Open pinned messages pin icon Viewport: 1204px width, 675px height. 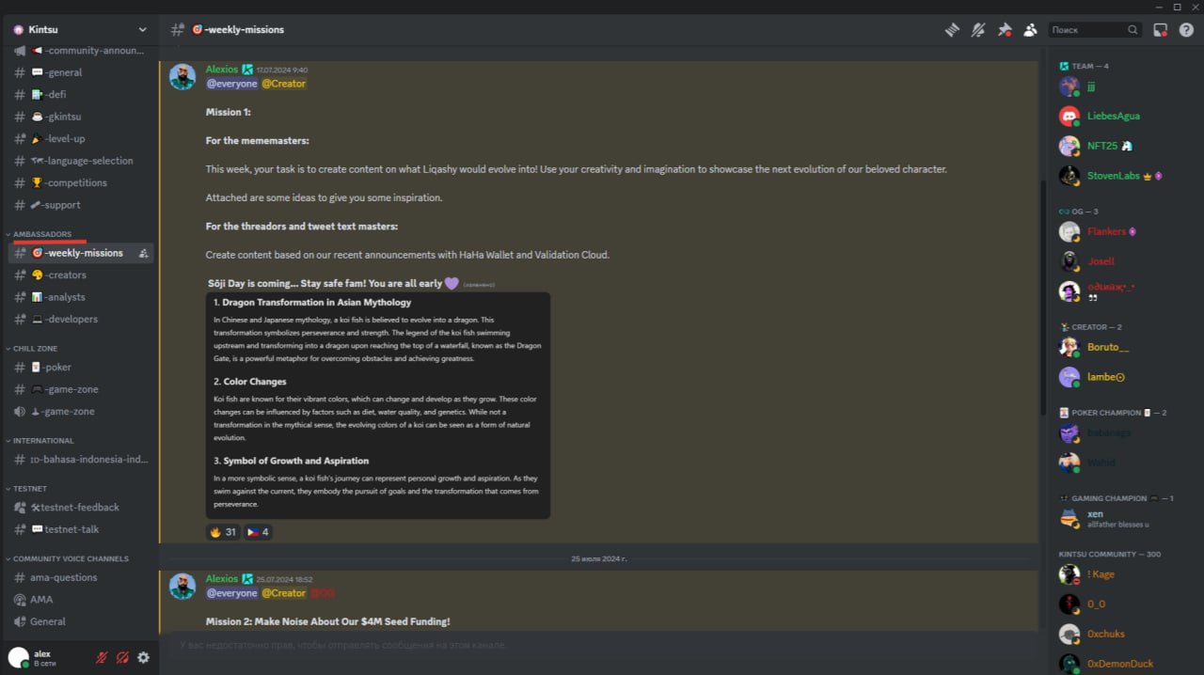tap(1005, 30)
